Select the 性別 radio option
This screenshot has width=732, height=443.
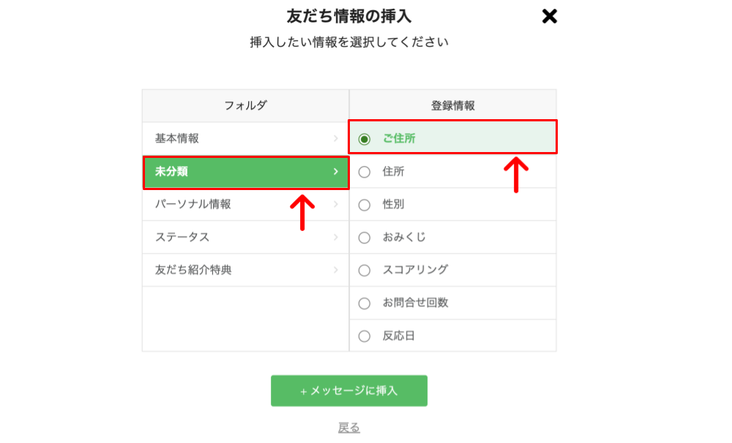(364, 205)
